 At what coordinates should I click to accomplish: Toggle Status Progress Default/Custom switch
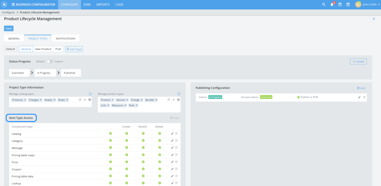pos(50,61)
